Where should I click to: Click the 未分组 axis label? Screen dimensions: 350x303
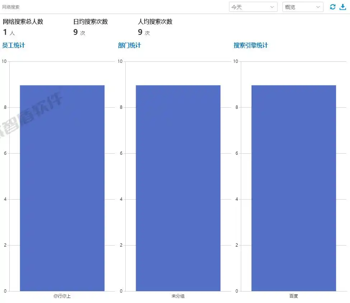[178, 296]
